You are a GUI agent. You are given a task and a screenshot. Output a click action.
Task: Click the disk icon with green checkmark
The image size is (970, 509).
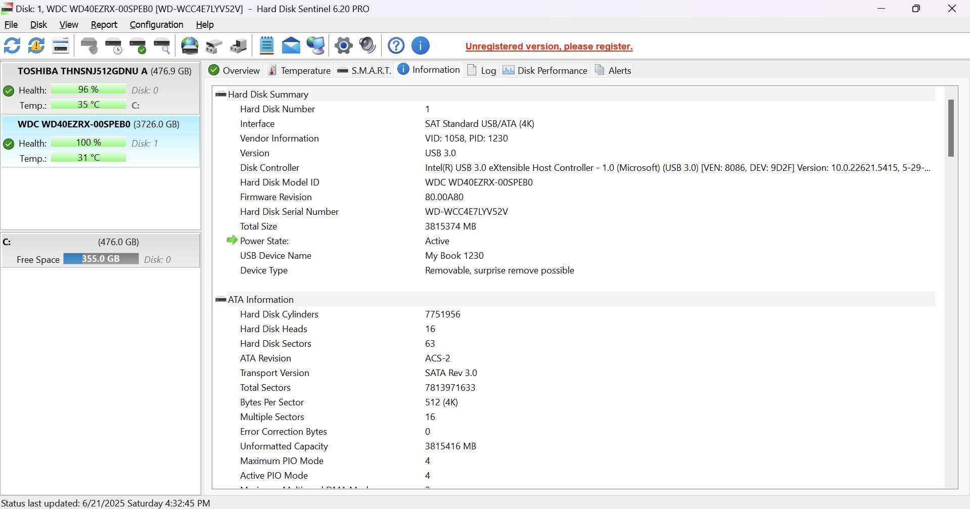click(138, 46)
